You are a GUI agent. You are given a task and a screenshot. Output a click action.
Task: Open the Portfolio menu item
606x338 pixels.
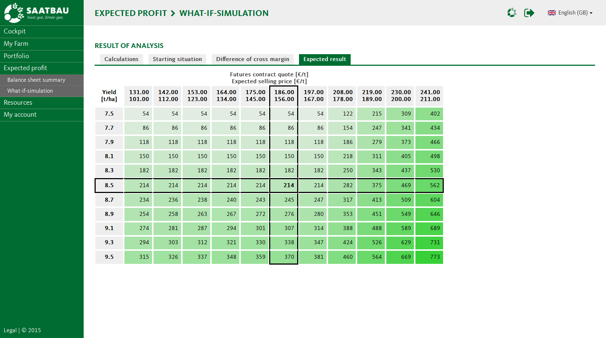pyautogui.click(x=16, y=56)
